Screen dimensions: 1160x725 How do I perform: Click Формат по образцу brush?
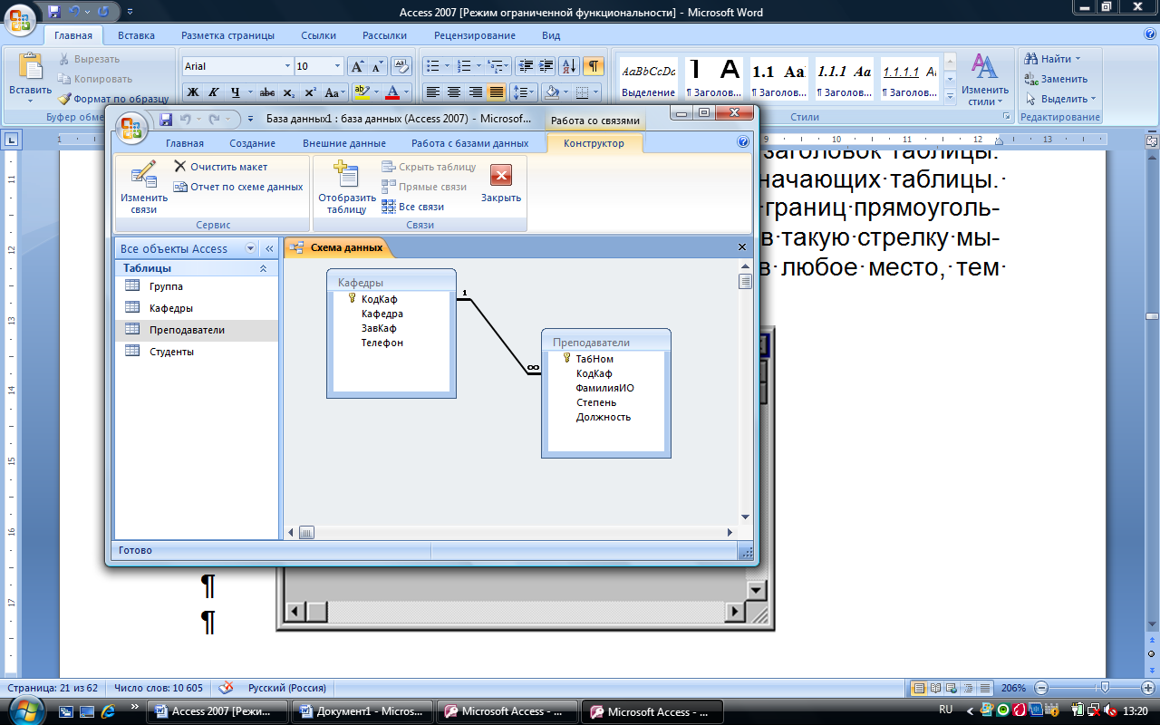click(114, 99)
